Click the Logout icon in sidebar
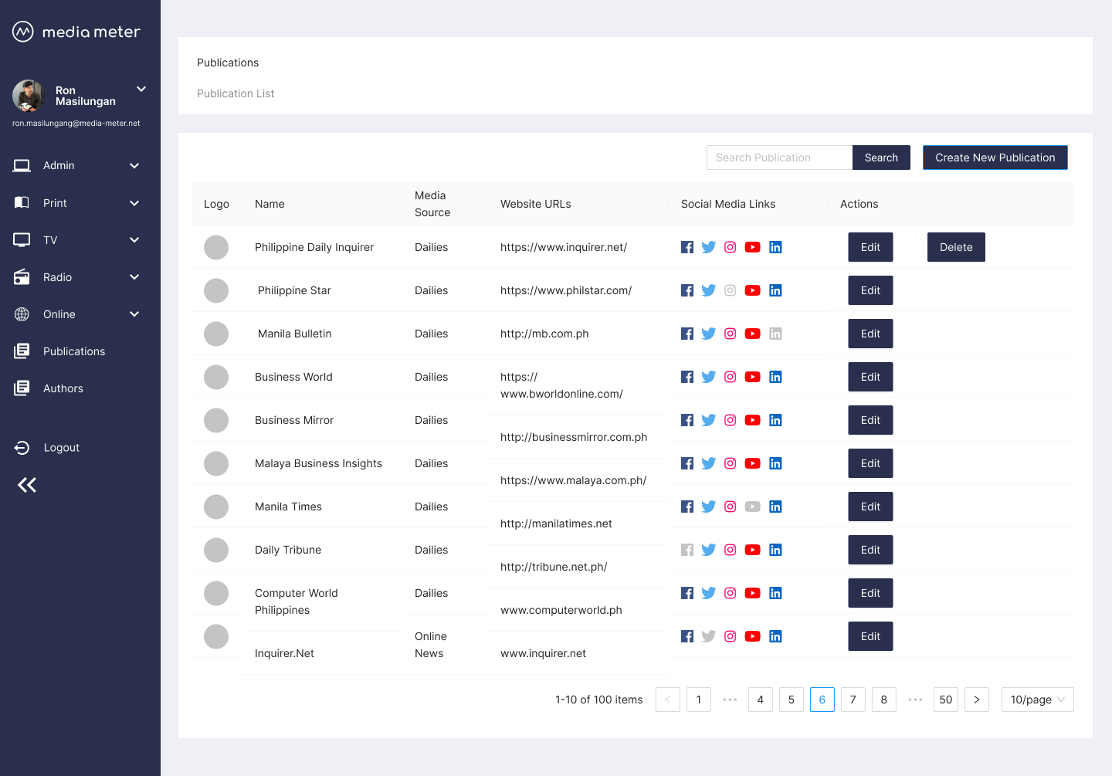 click(22, 448)
